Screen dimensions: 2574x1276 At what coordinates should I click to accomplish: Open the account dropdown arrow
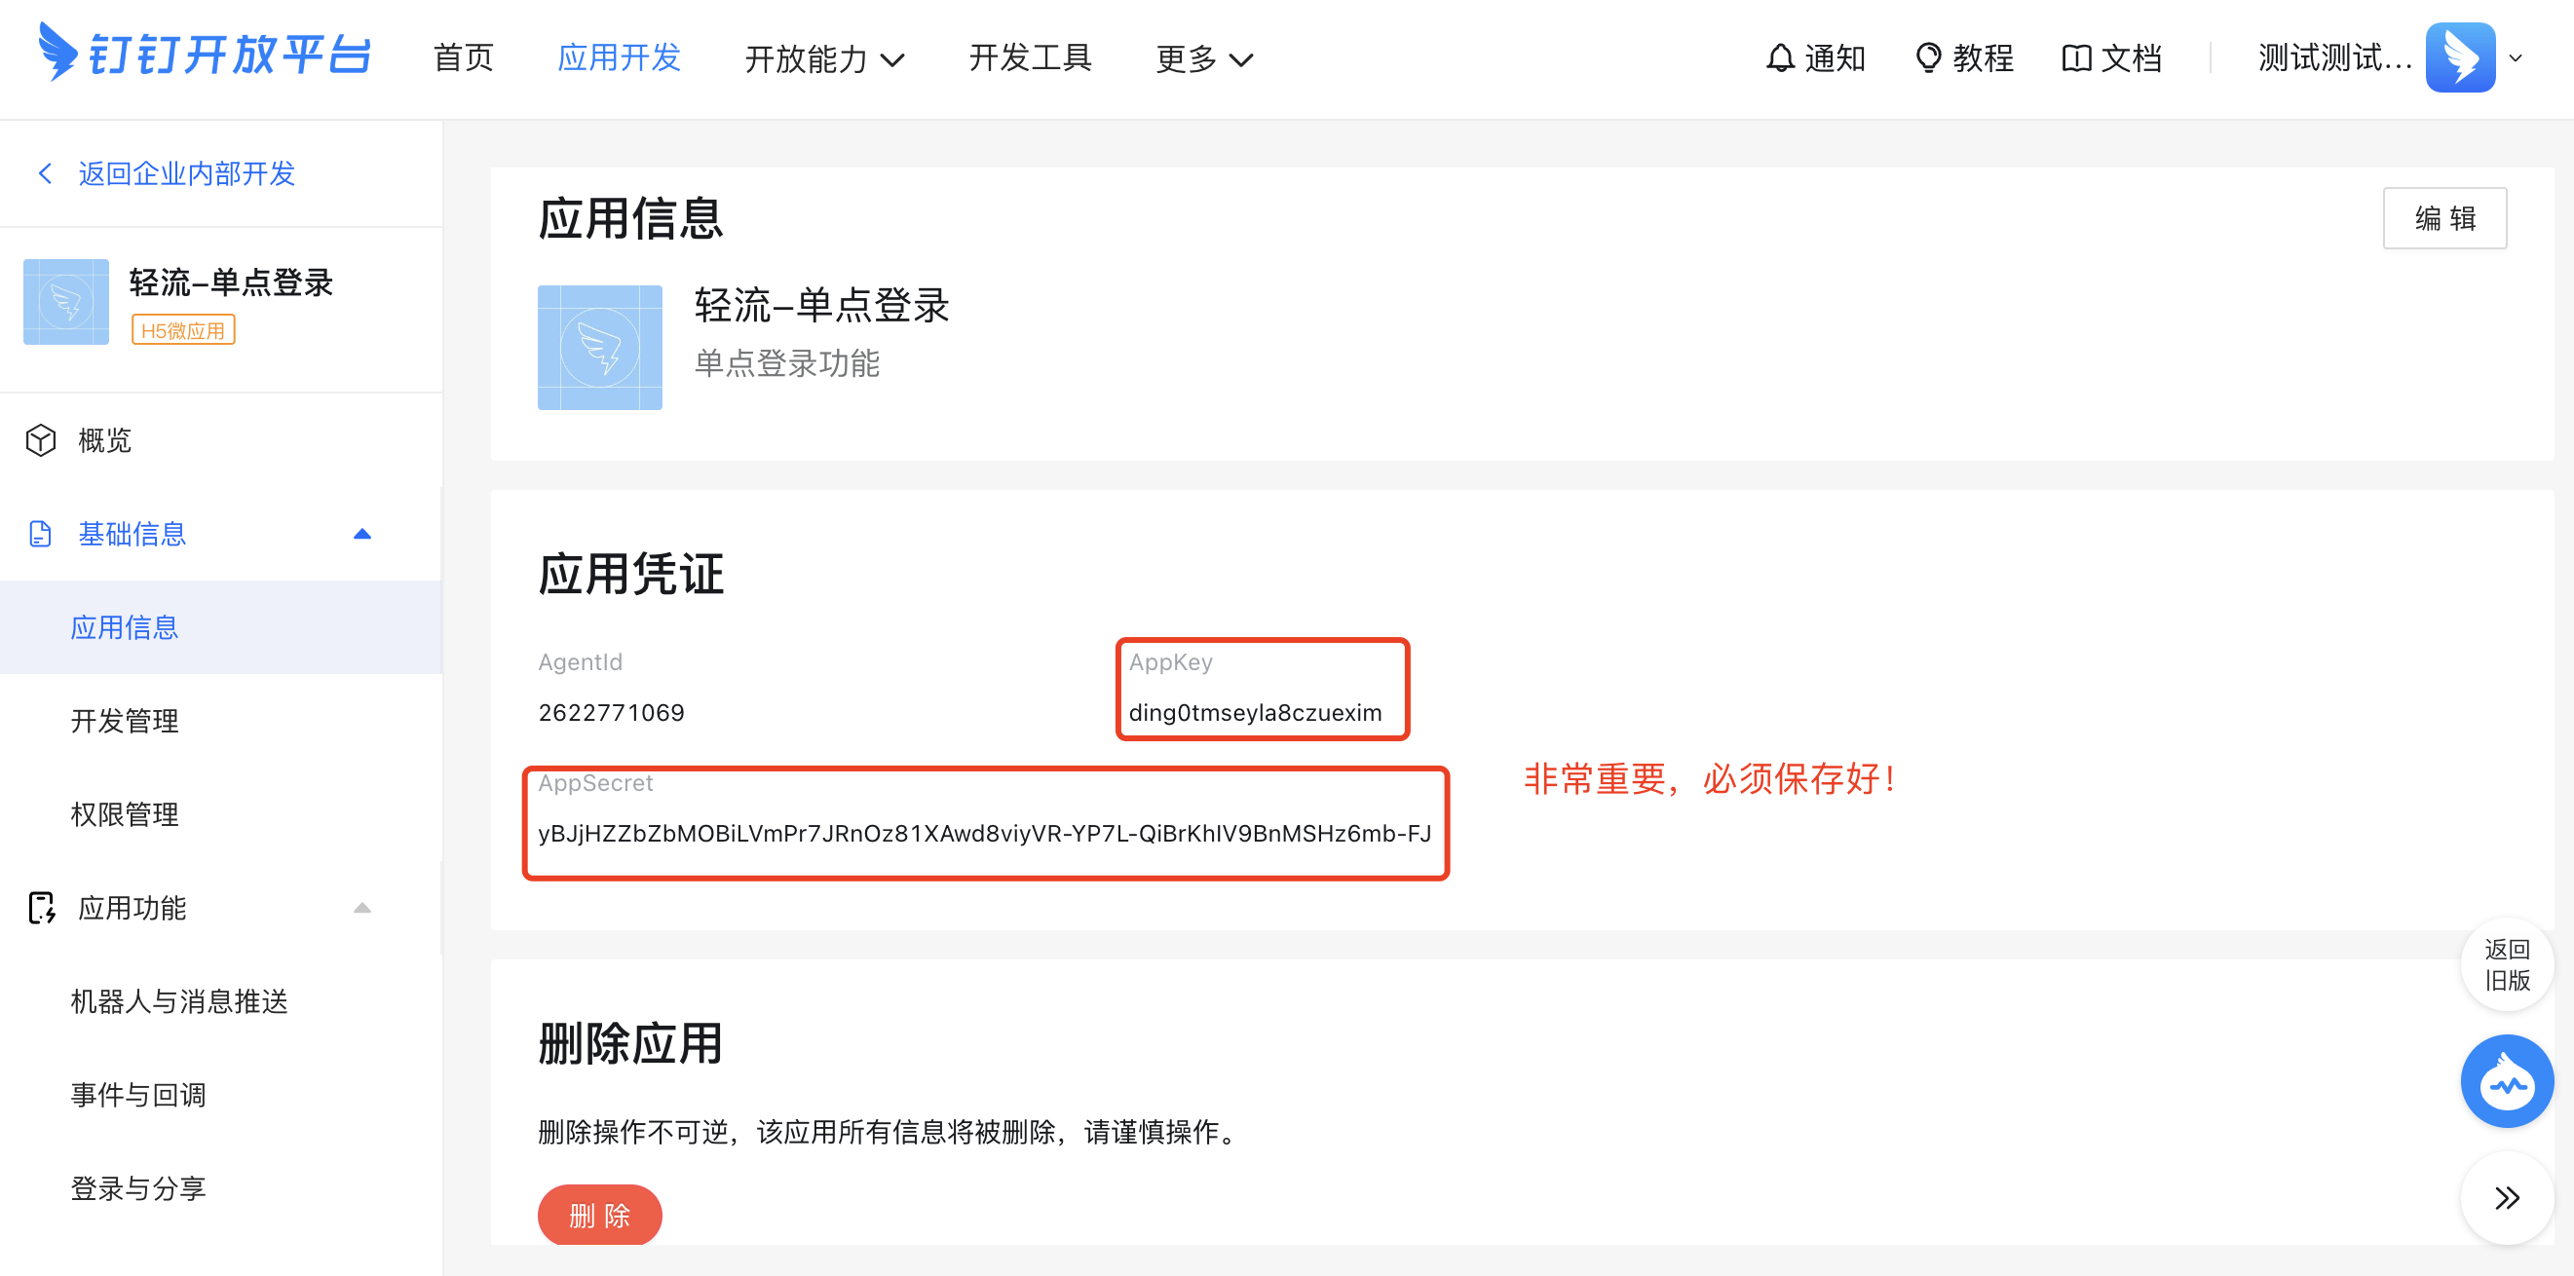(x=2517, y=59)
